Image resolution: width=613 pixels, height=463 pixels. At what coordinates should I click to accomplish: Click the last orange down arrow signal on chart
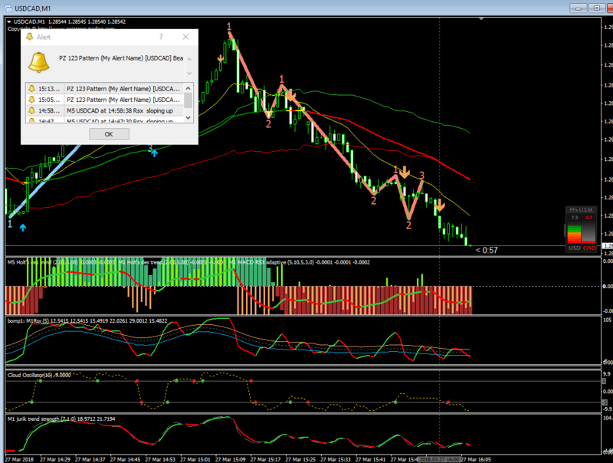[440, 205]
